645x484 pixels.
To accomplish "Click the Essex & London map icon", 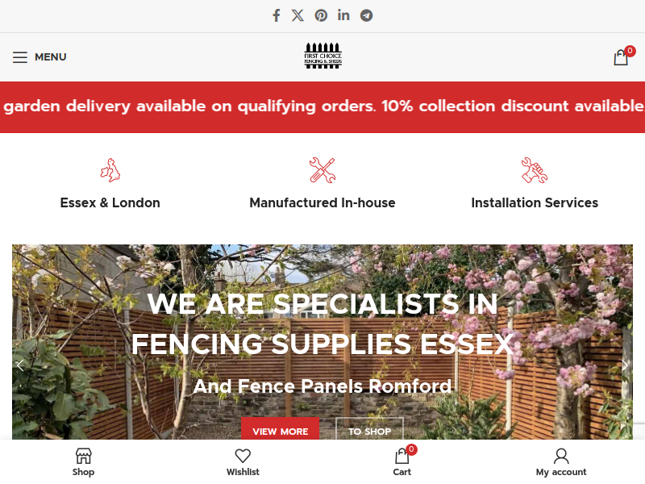I will pyautogui.click(x=110, y=170).
